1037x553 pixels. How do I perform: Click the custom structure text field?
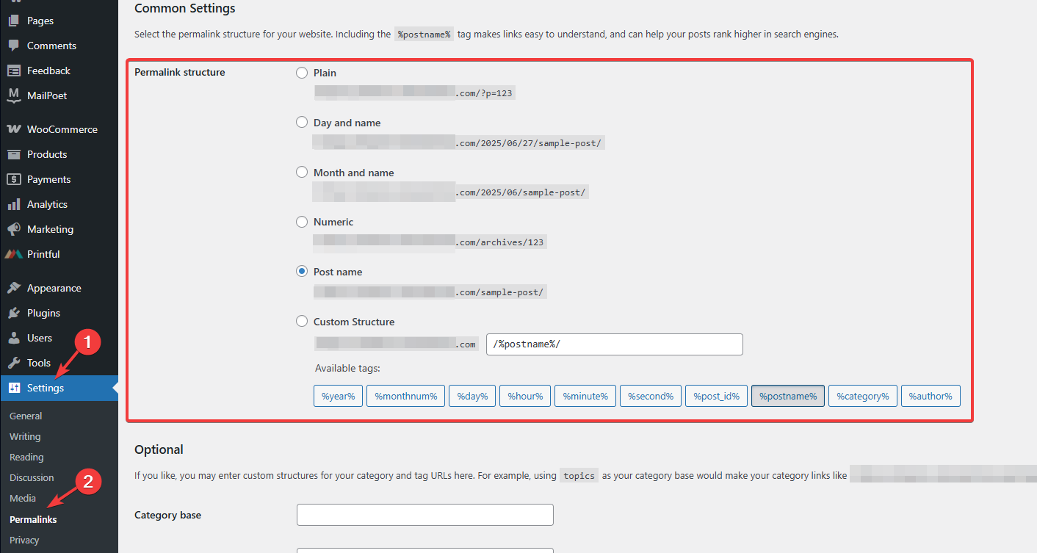pyautogui.click(x=614, y=344)
